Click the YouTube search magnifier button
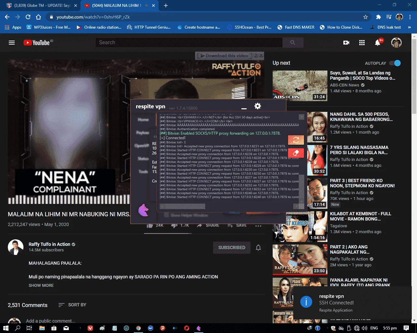 click(293, 43)
